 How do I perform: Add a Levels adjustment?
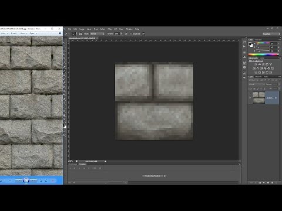tap(260, 64)
